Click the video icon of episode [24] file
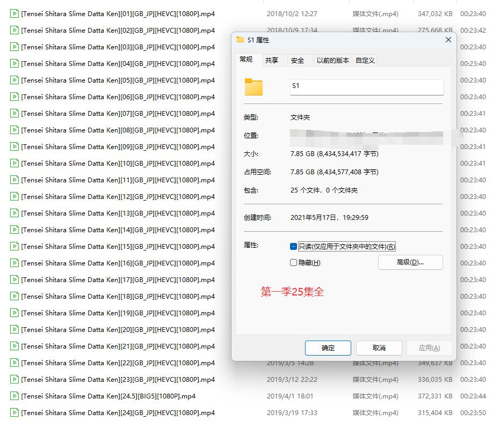500x436 pixels. 15,413
